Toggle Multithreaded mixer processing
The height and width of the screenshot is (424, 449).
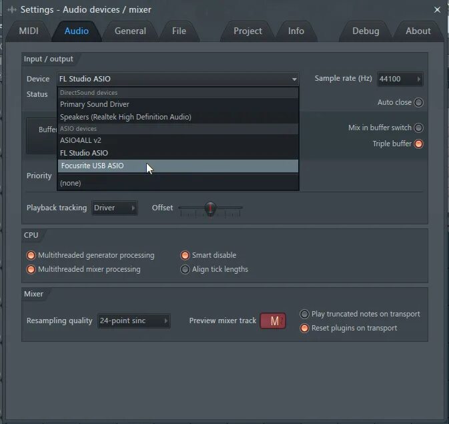point(31,269)
